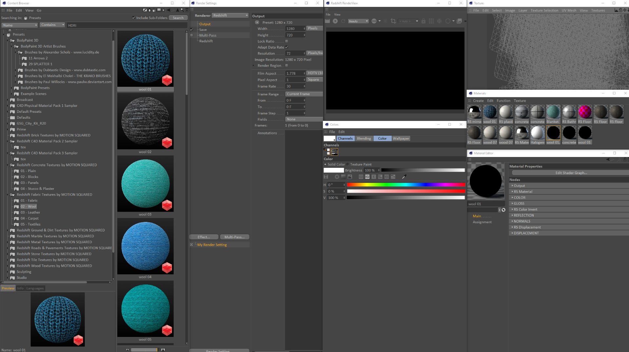Click the color wheel icon in Colors window
The image size is (629, 352).
pyautogui.click(x=337, y=177)
